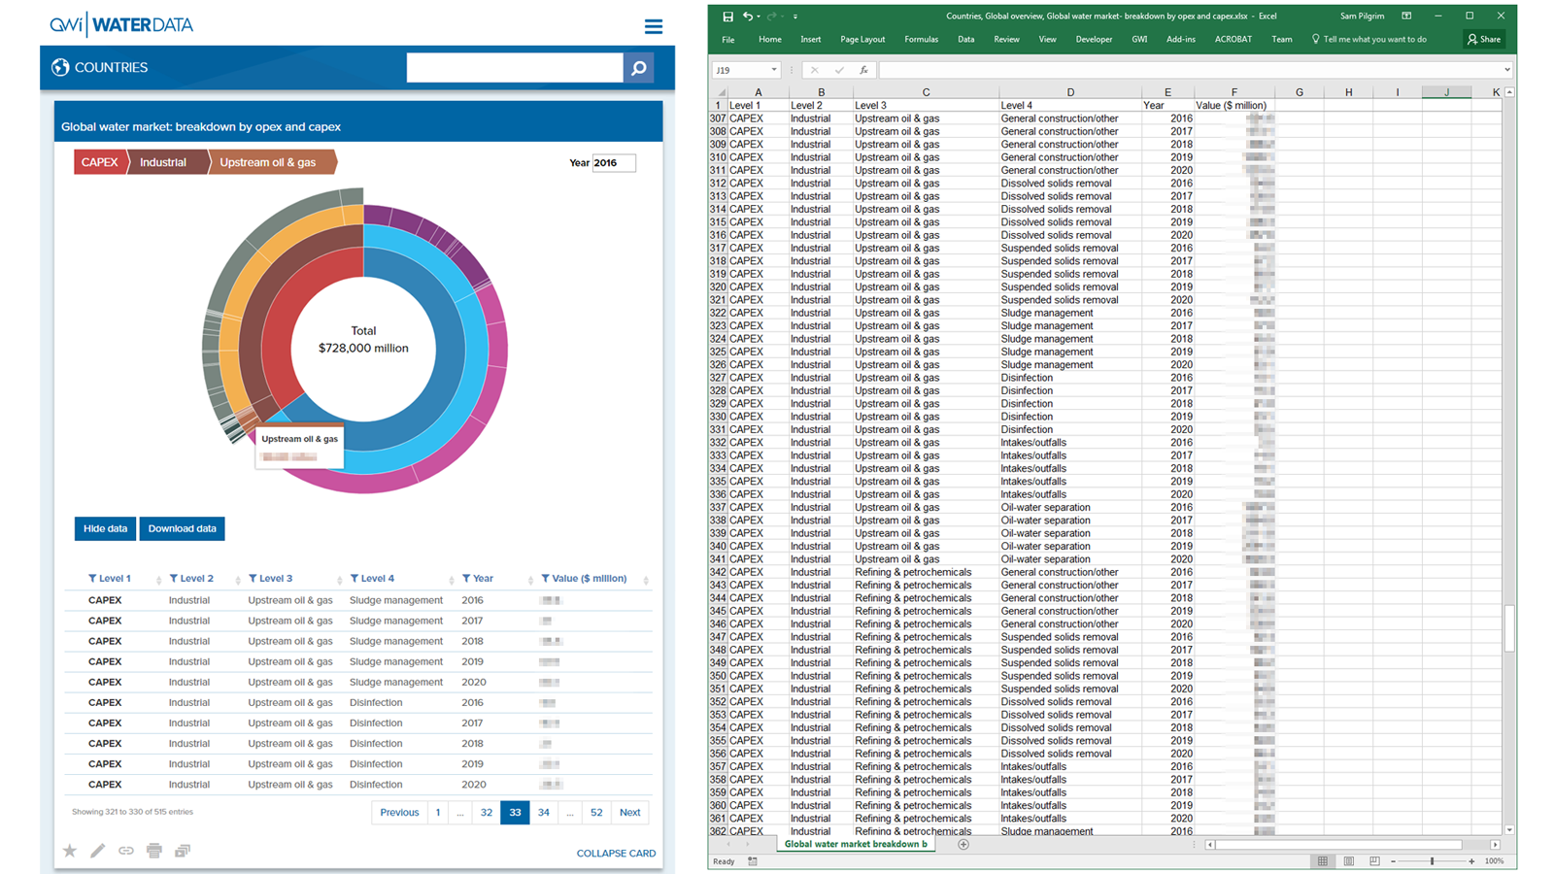Click the search magnifier button
The height and width of the screenshot is (874, 1554).
(638, 68)
